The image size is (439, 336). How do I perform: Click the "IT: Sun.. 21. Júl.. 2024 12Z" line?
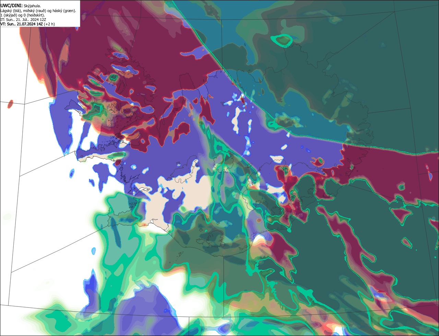pyautogui.click(x=23, y=20)
